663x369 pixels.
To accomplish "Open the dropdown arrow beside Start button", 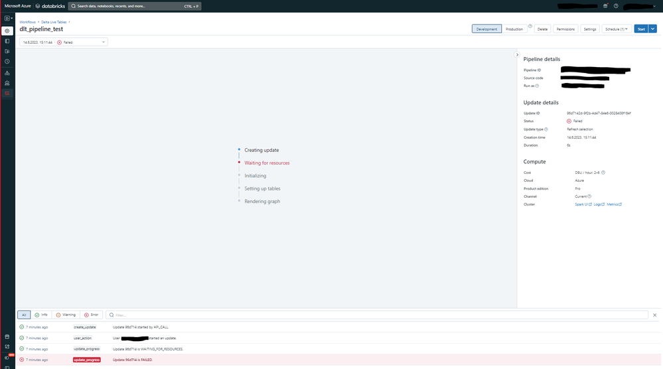I will click(x=653, y=29).
